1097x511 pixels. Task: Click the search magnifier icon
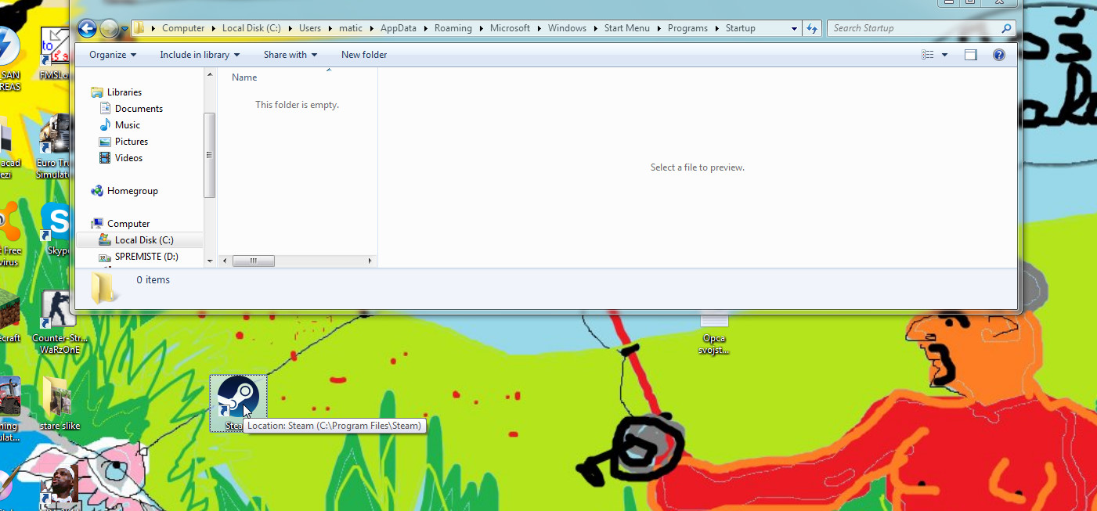pyautogui.click(x=1007, y=28)
